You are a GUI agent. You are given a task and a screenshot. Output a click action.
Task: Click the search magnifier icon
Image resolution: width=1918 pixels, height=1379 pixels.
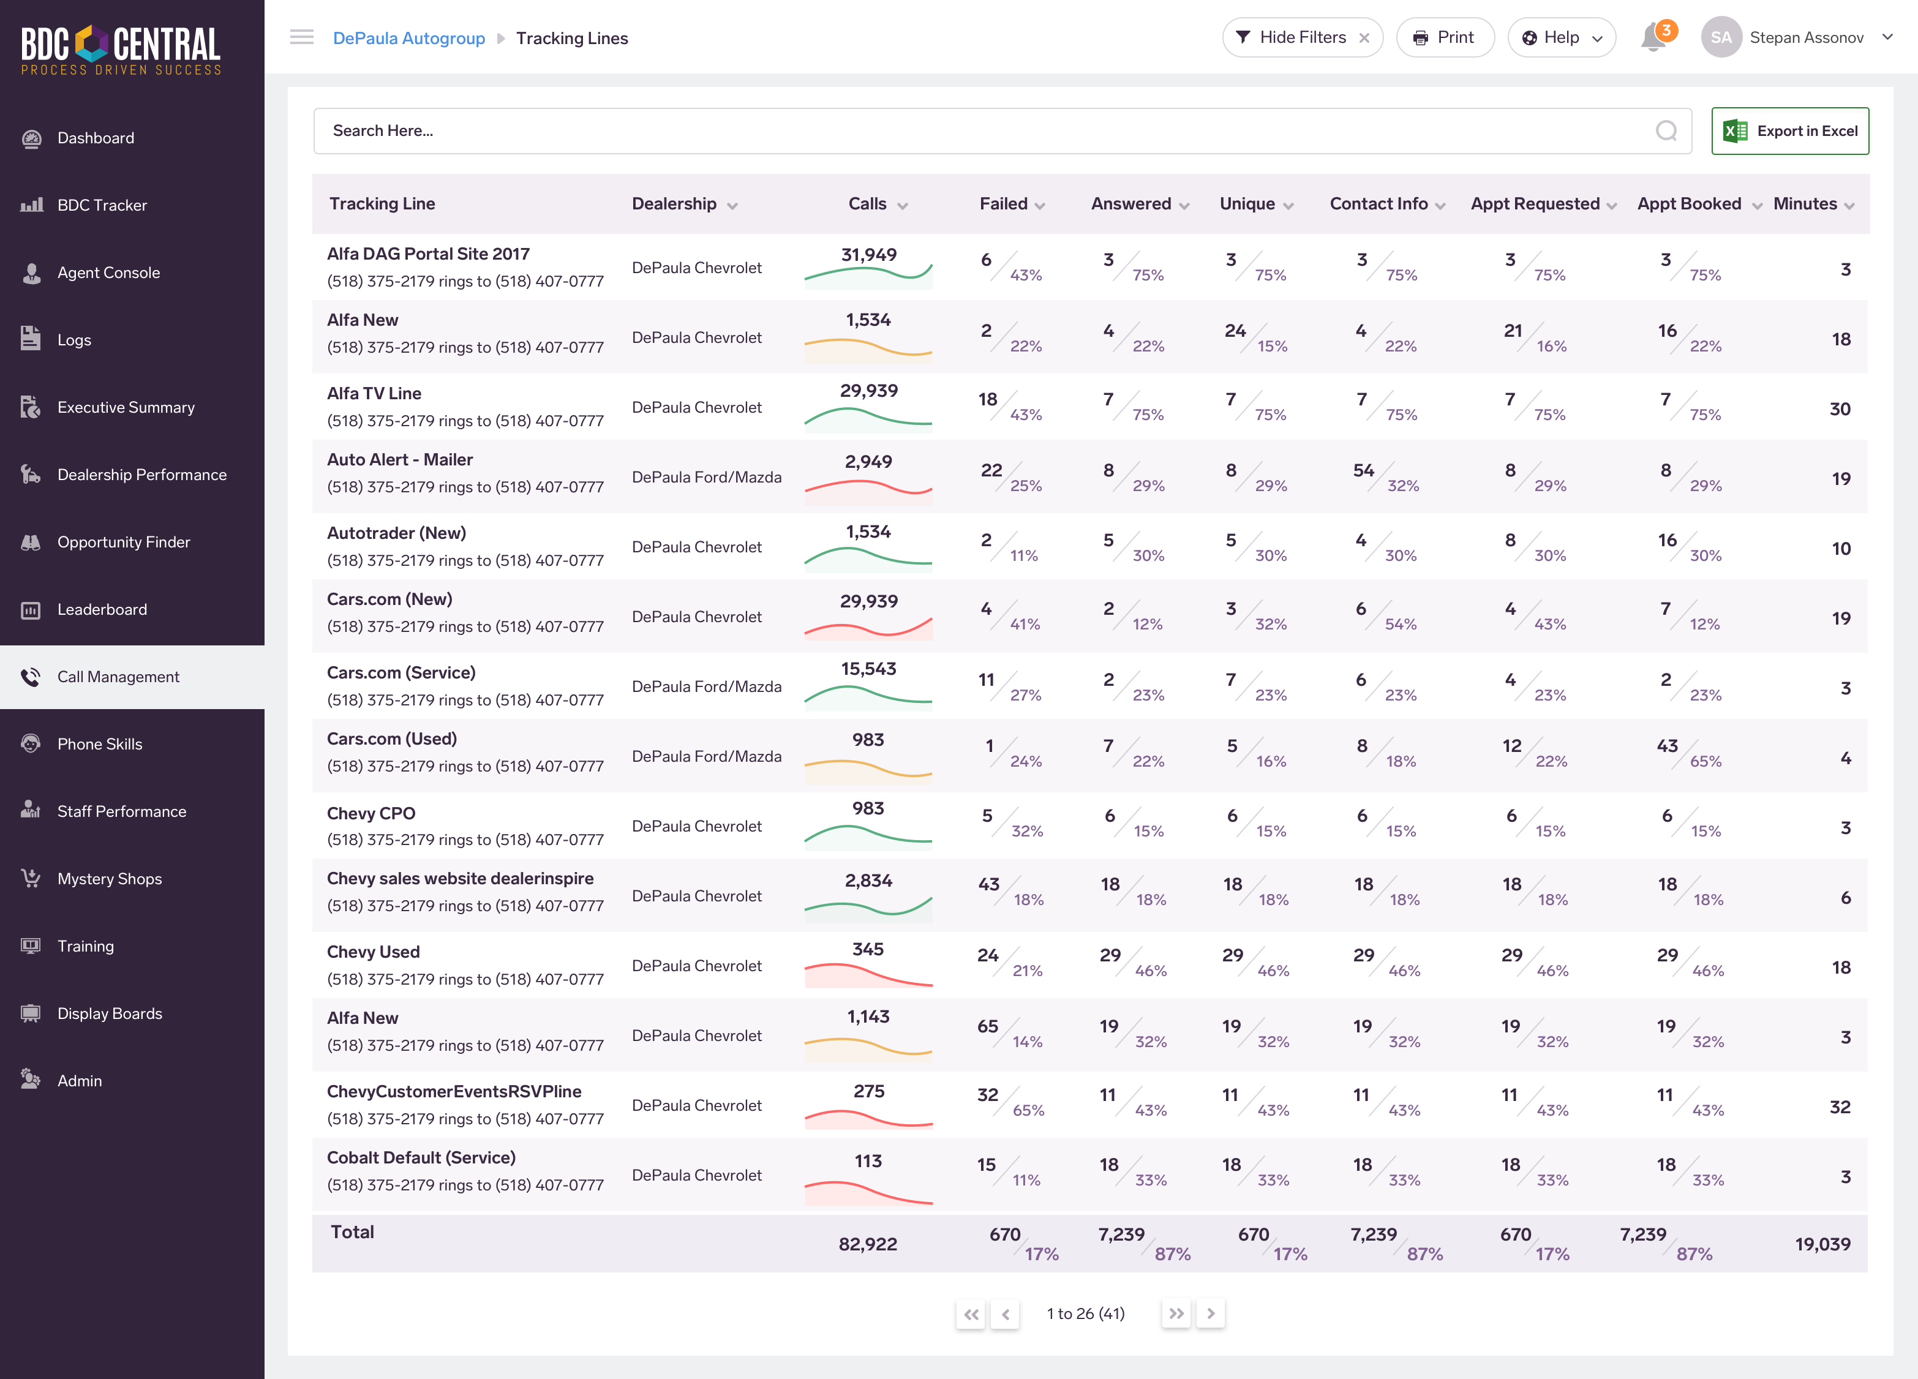(x=1665, y=131)
